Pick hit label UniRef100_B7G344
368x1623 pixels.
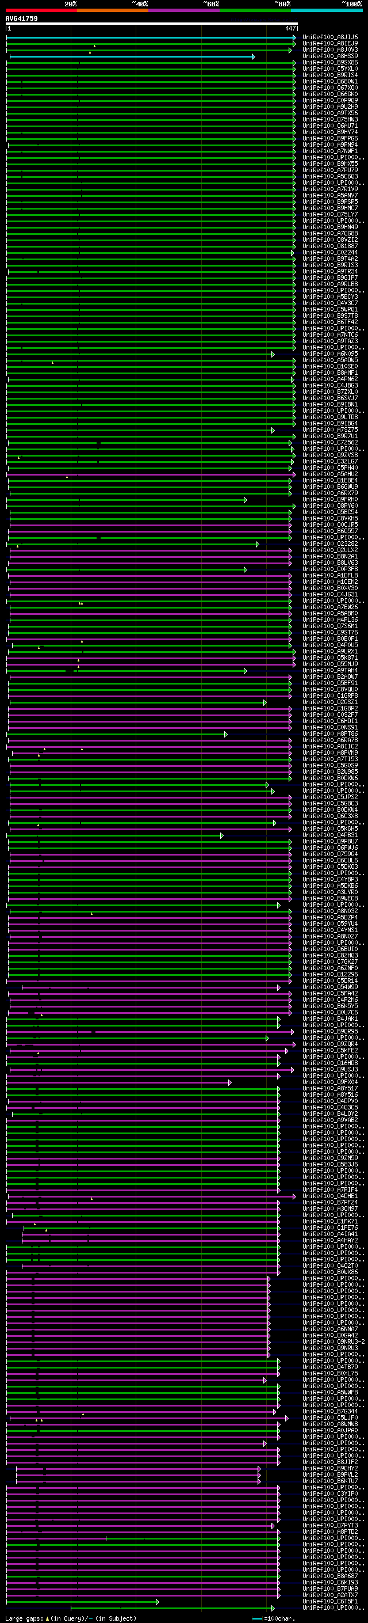330,1411
